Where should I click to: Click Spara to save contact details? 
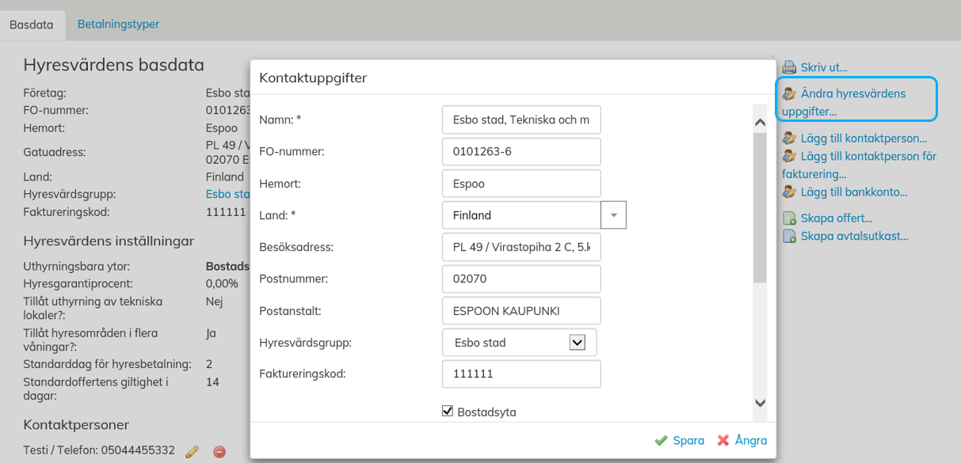click(x=680, y=441)
